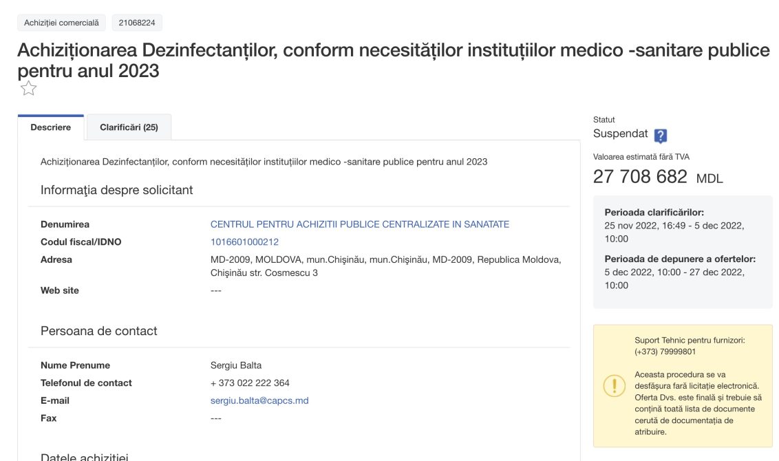The image size is (779, 461).
Task: Click the Suspendat status text
Action: [621, 133]
